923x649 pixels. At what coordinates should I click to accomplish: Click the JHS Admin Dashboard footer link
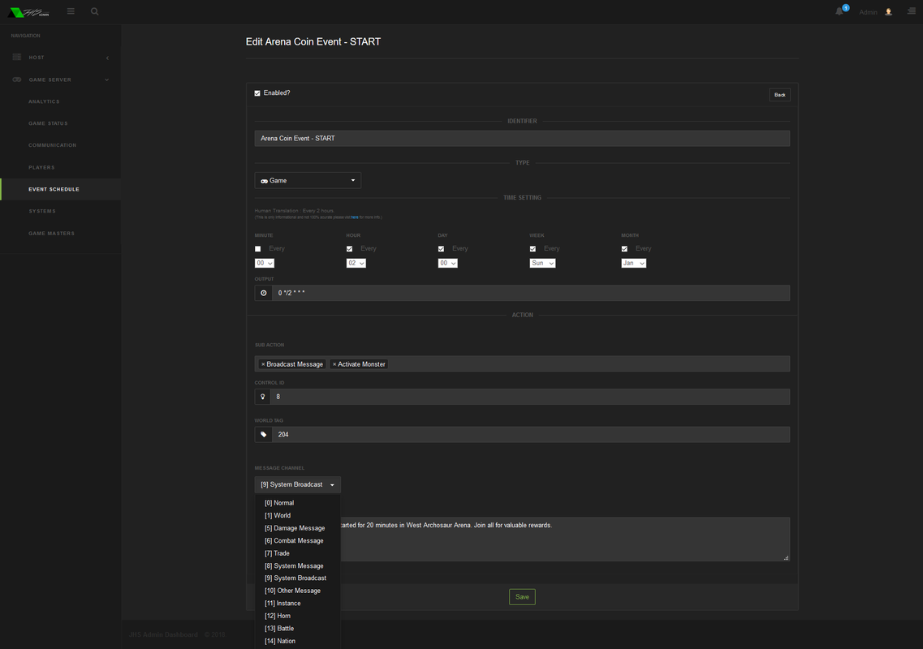click(163, 635)
